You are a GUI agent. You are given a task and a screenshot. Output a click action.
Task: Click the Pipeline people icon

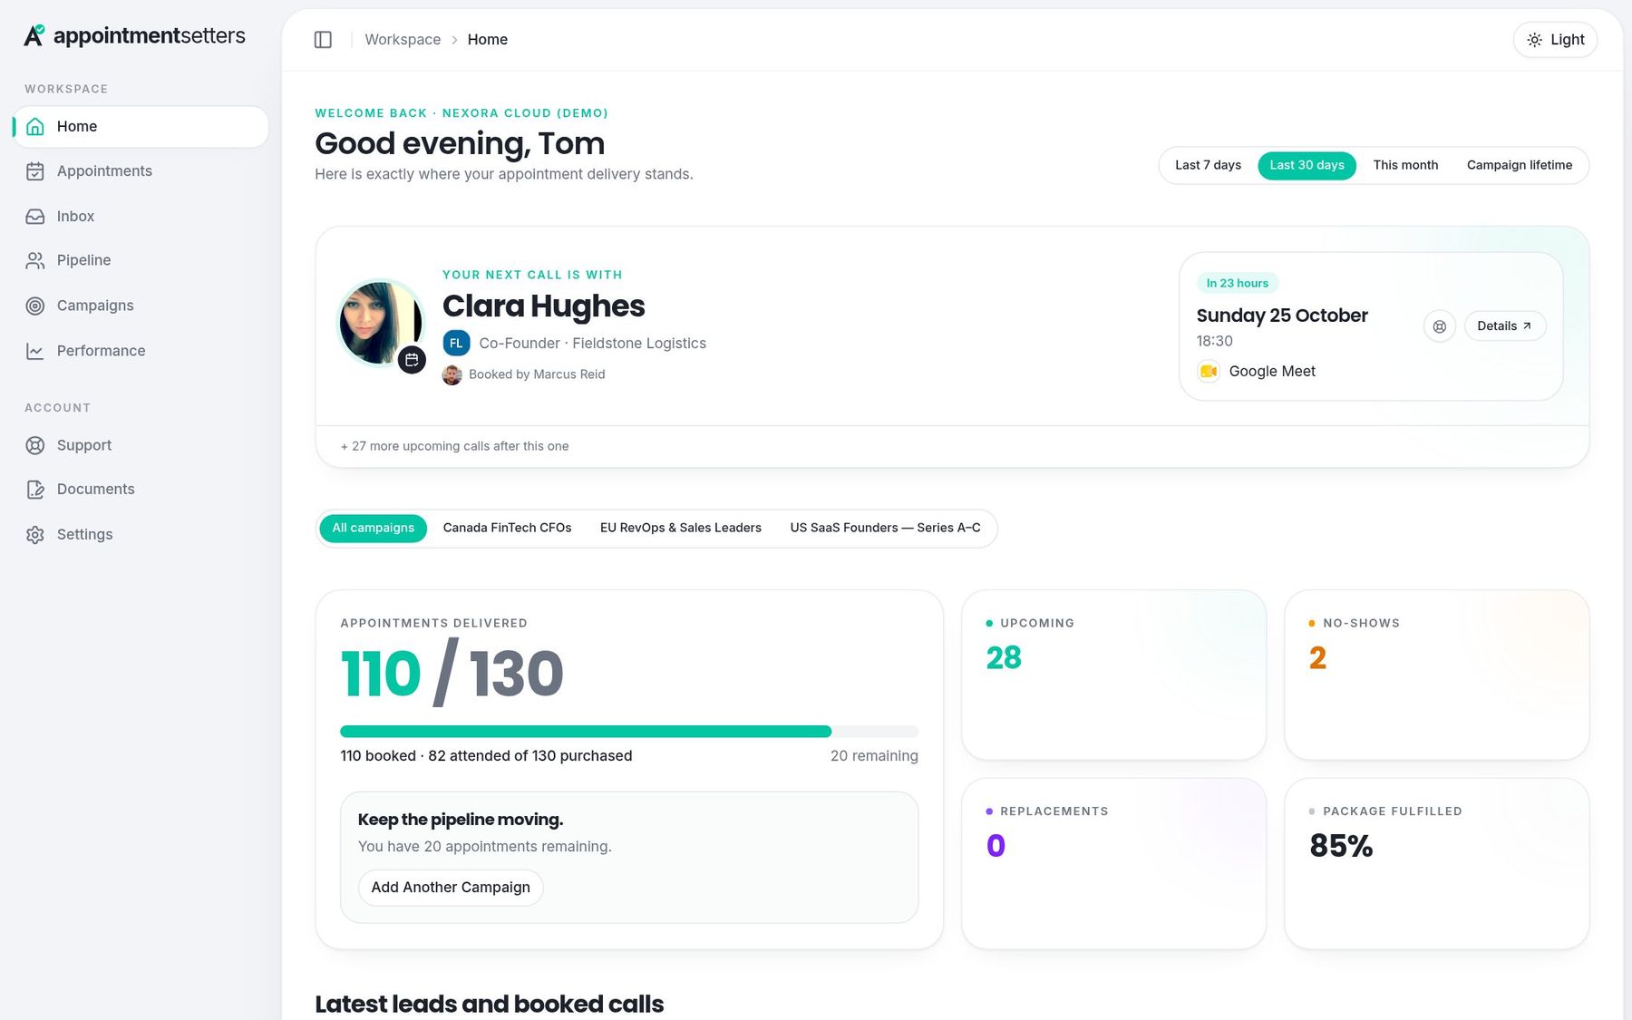click(x=35, y=260)
